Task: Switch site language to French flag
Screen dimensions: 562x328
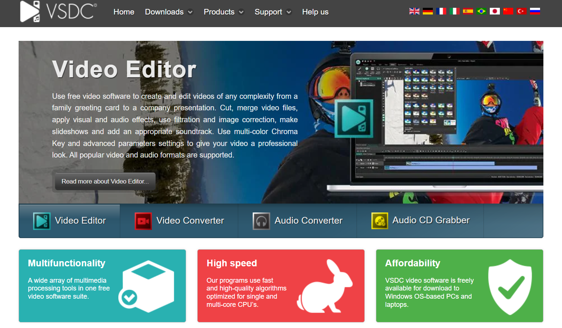Action: tap(441, 11)
